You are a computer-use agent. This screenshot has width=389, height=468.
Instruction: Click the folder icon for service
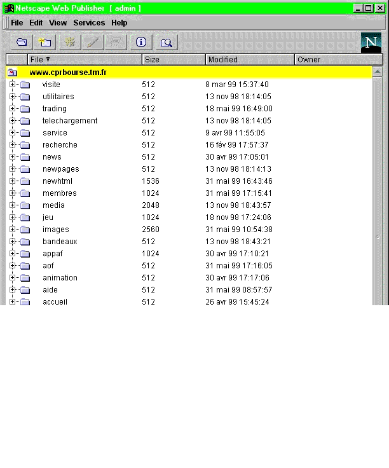(x=25, y=133)
